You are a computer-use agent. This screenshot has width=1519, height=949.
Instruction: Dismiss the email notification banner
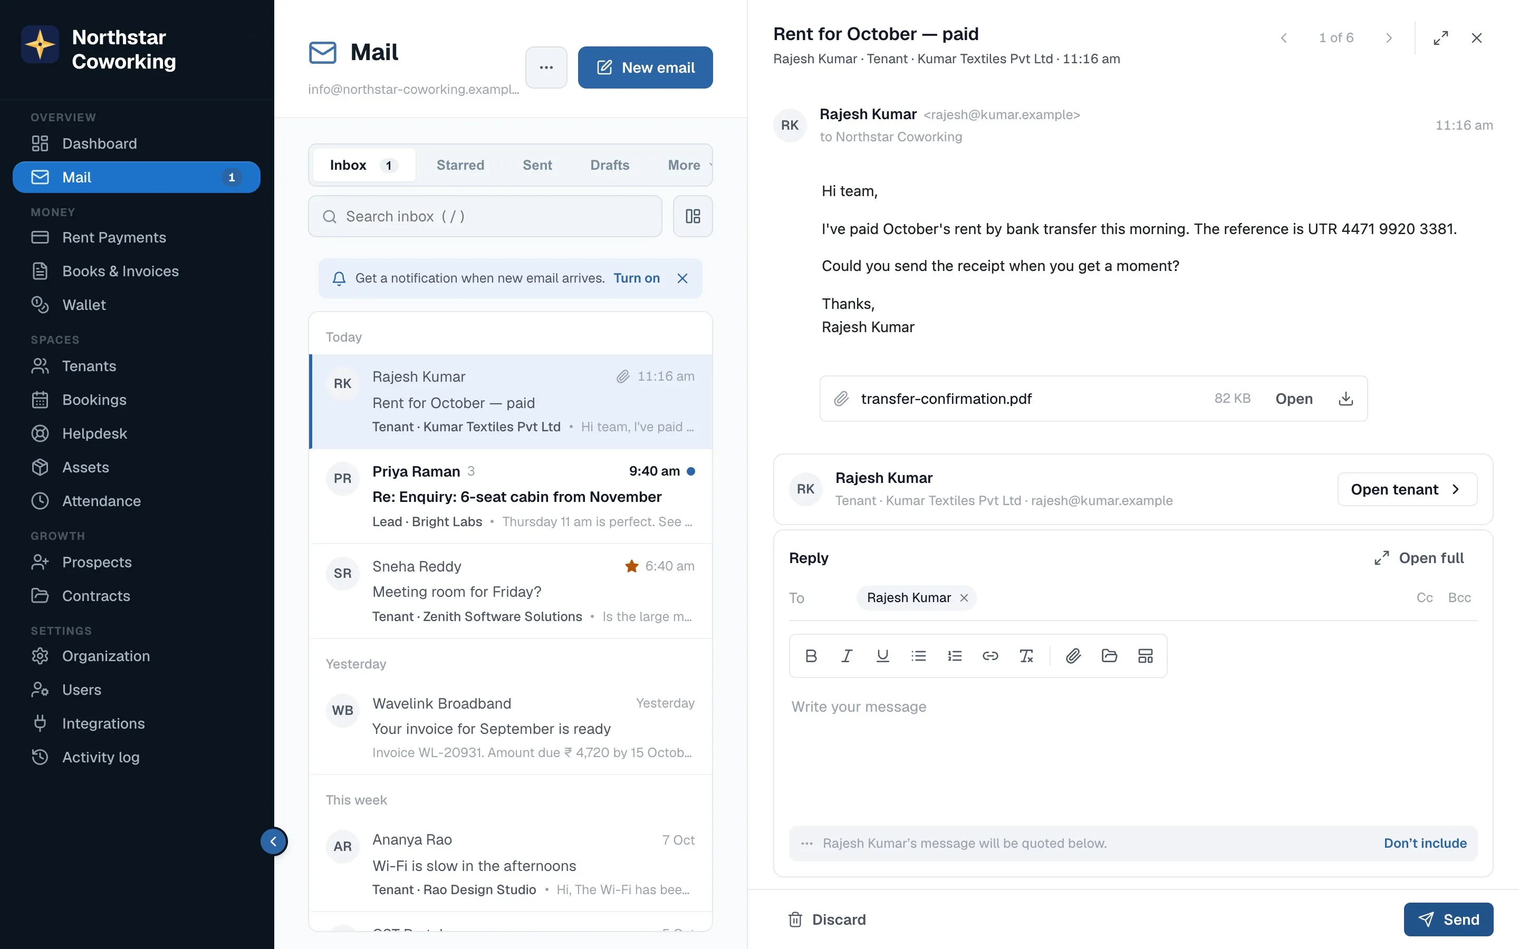click(682, 278)
